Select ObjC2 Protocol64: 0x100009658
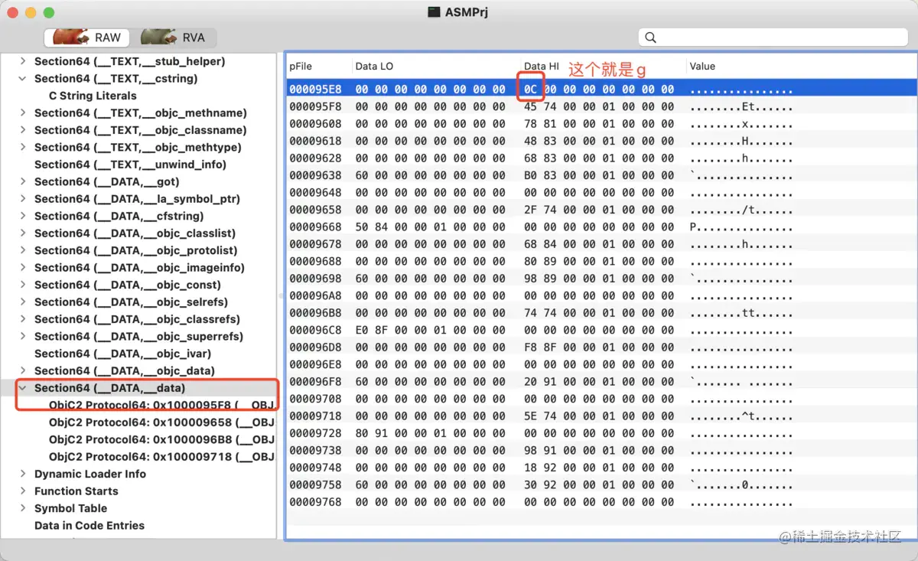The width and height of the screenshot is (918, 561). click(x=161, y=422)
